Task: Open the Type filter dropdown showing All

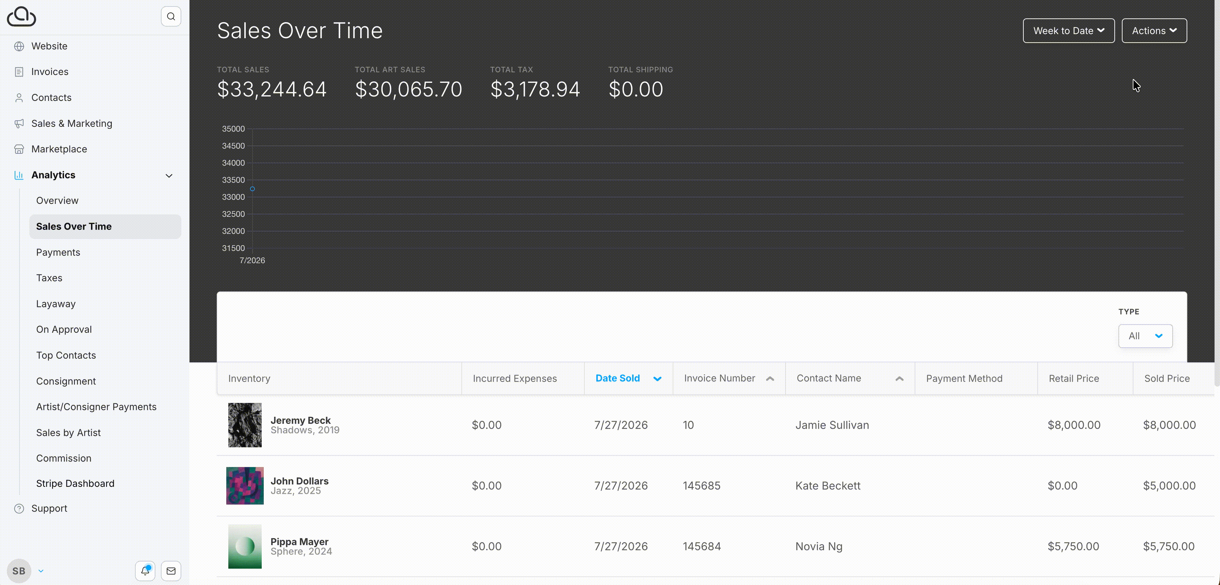Action: coord(1145,336)
